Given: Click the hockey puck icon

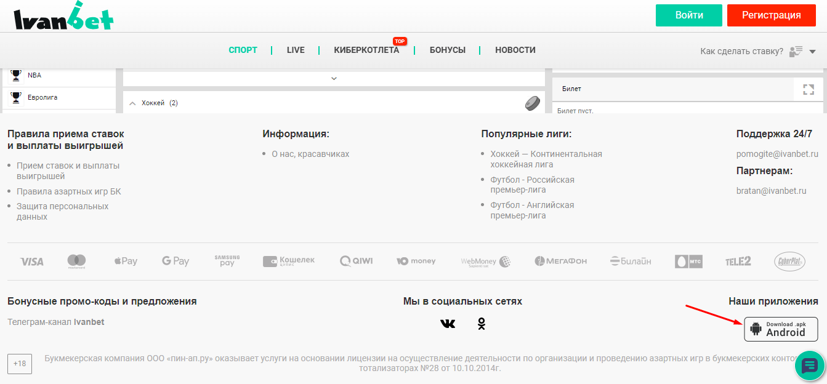Looking at the screenshot, I should pyautogui.click(x=532, y=103).
